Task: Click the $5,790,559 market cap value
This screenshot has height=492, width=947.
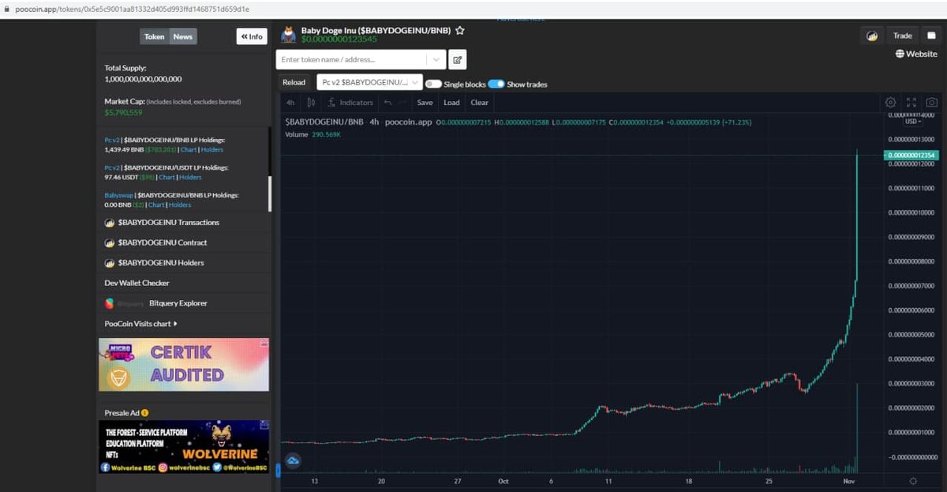Action: click(123, 113)
